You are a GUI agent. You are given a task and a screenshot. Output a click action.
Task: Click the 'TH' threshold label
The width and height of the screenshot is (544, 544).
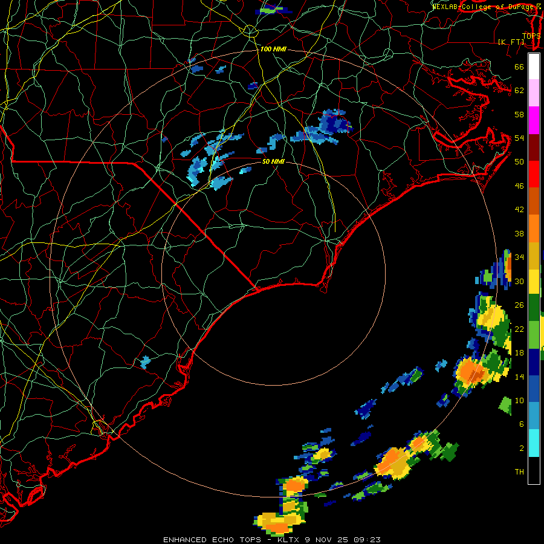tap(519, 472)
